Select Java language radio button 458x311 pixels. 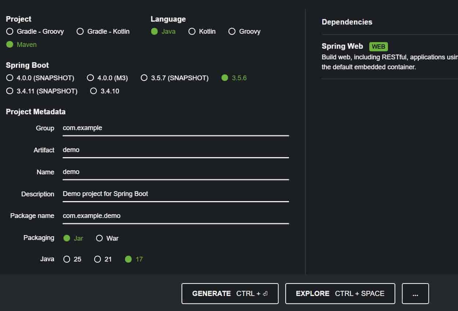(154, 32)
